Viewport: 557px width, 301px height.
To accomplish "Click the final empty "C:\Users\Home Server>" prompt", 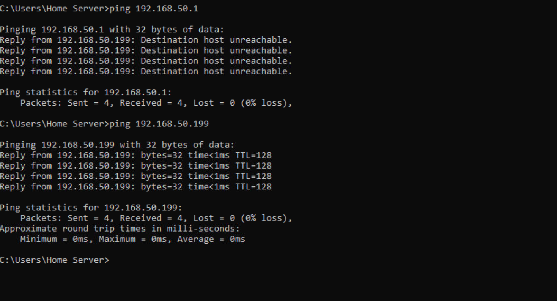I will (x=55, y=260).
